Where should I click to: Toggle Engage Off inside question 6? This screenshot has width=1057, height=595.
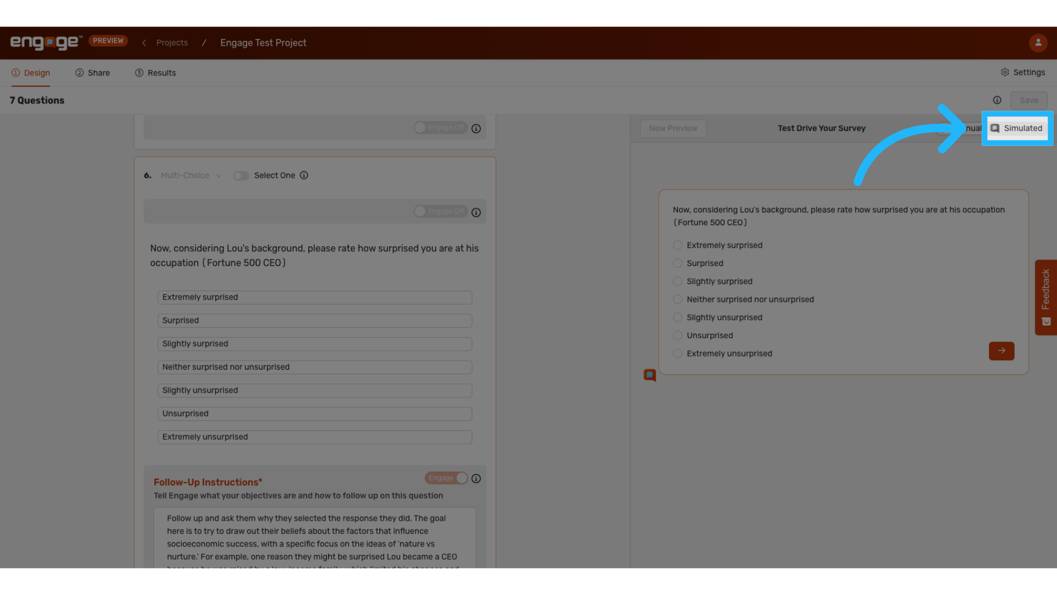(440, 212)
